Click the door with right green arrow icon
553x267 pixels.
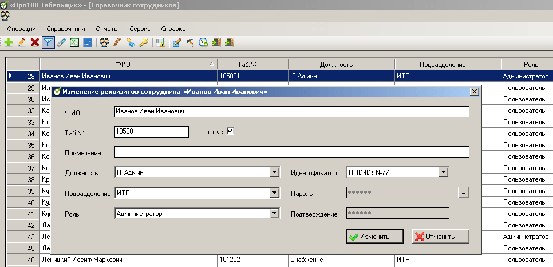click(216, 43)
